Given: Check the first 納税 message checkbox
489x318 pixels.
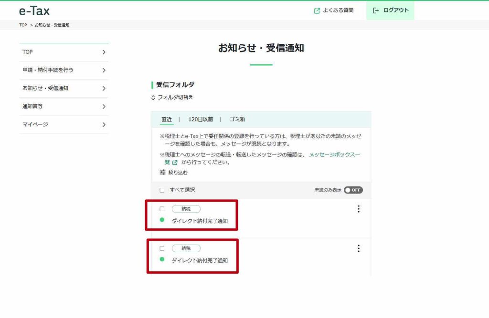Looking at the screenshot, I should 162,209.
